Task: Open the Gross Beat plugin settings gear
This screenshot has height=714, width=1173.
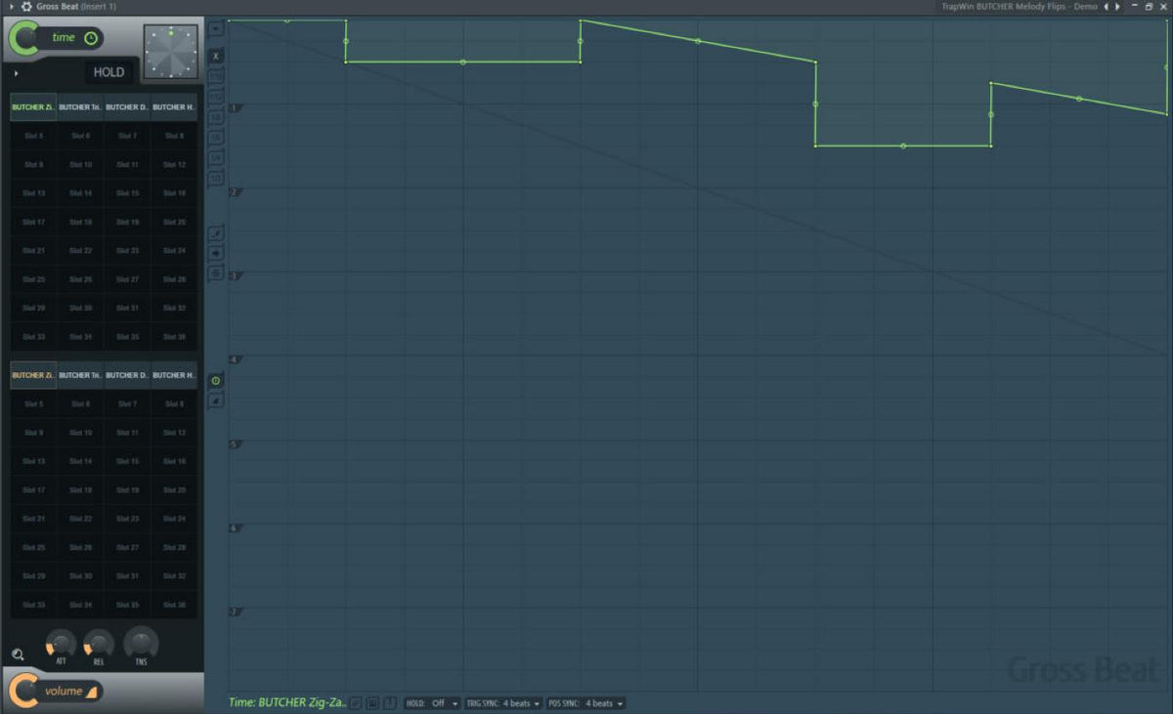Action: coord(26,7)
